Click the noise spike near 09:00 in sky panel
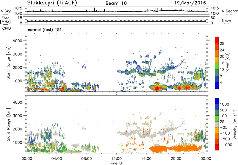Image resolution: width=238 pixels, height=165 pixels. (x=95, y=10)
